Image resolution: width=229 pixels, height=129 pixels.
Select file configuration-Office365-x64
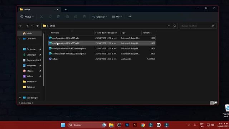(102, 38)
